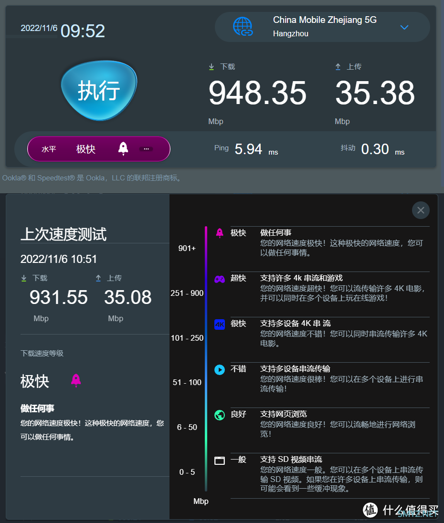
Task: Click the pink rocket icon beside 极快 grade
Action: point(76,380)
